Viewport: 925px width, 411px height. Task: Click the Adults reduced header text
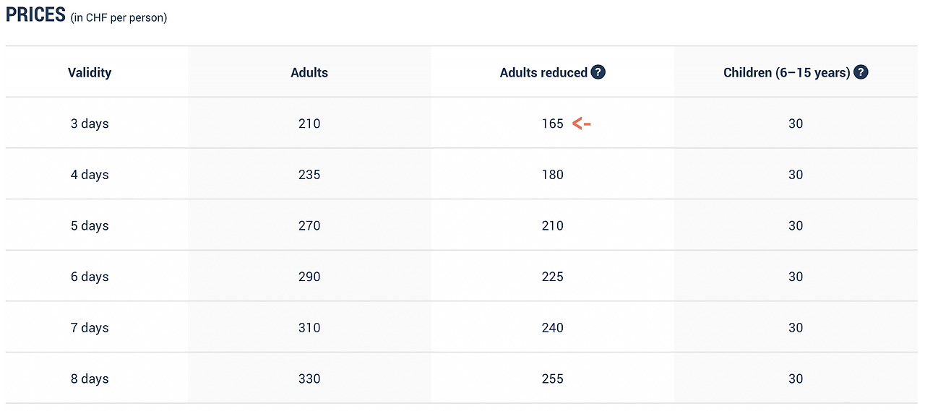tap(543, 72)
